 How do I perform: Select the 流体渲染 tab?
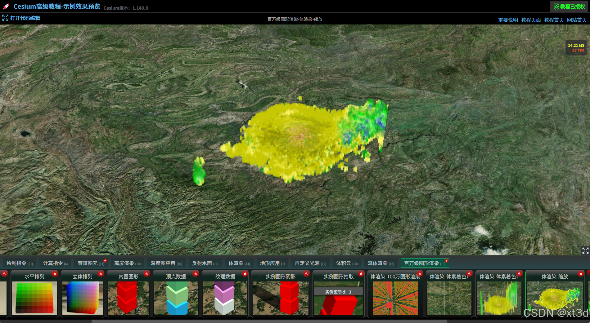click(x=381, y=263)
